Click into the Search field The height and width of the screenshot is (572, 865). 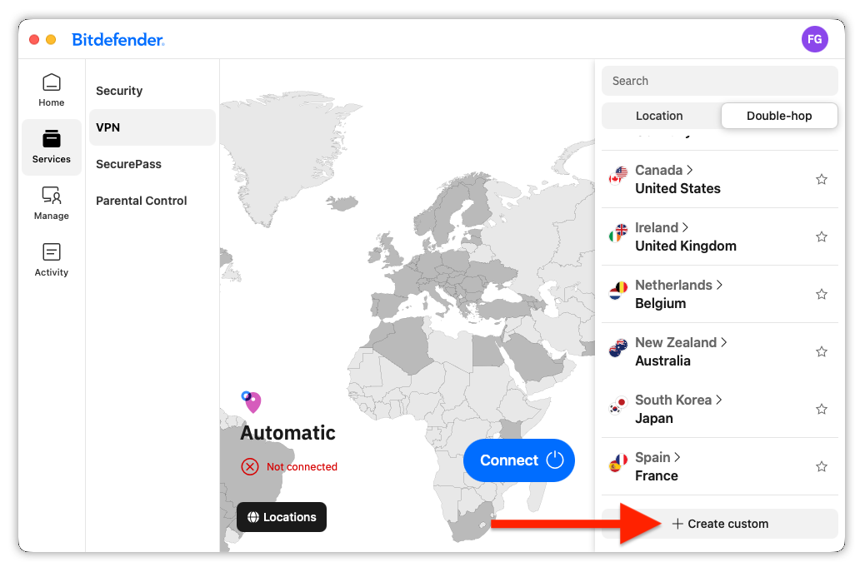[x=719, y=81]
